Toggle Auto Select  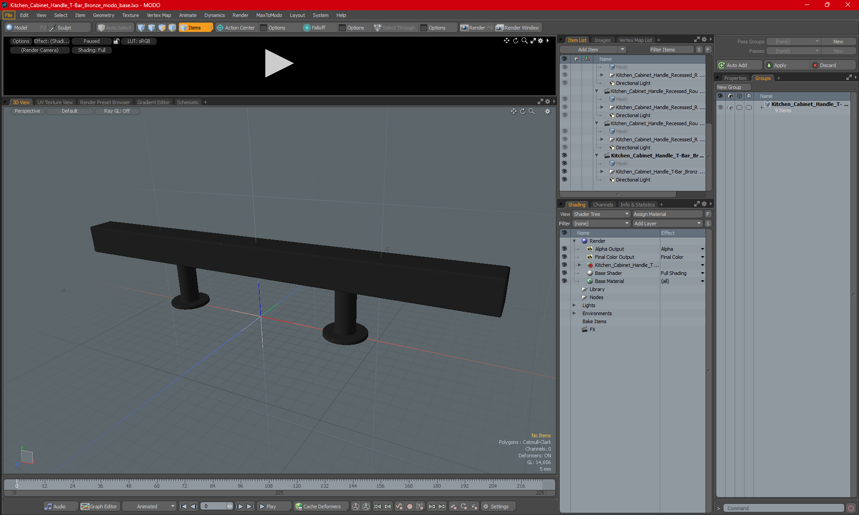(x=115, y=28)
